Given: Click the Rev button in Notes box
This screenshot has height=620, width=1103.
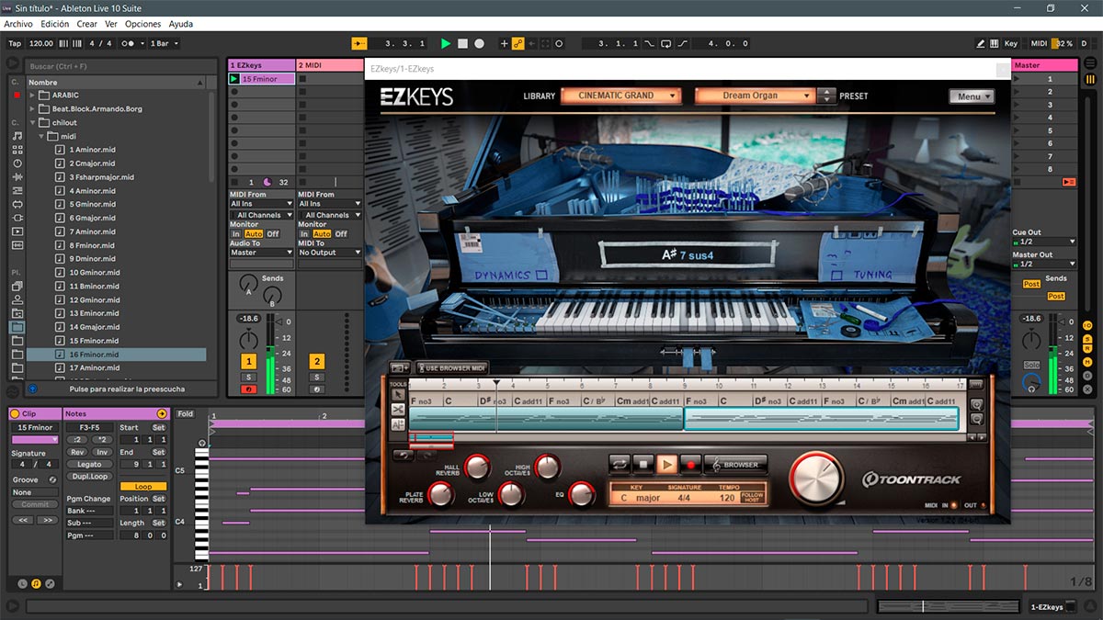Looking at the screenshot, I should click(77, 452).
